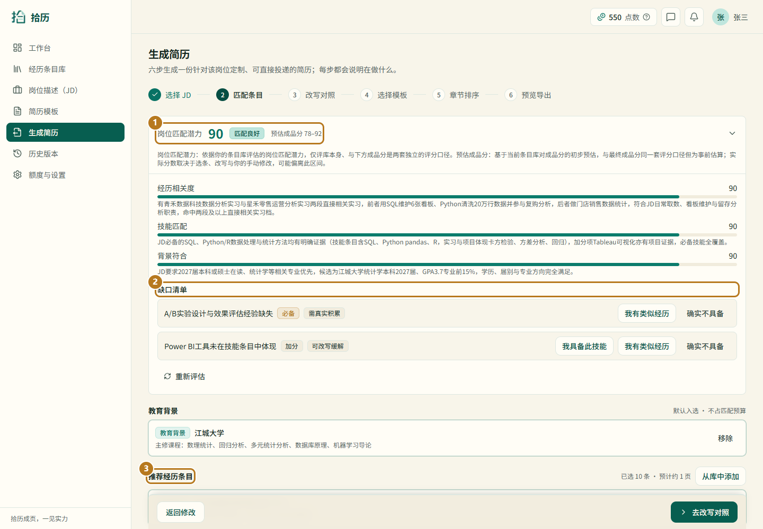The image size is (763, 529).
Task: Click the 拾历 logo icon
Action: tap(19, 17)
